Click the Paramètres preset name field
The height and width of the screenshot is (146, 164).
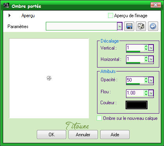click(81, 26)
